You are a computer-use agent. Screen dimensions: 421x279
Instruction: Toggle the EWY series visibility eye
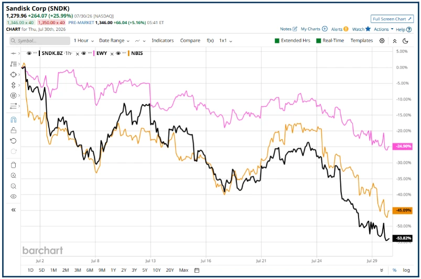coord(83,53)
